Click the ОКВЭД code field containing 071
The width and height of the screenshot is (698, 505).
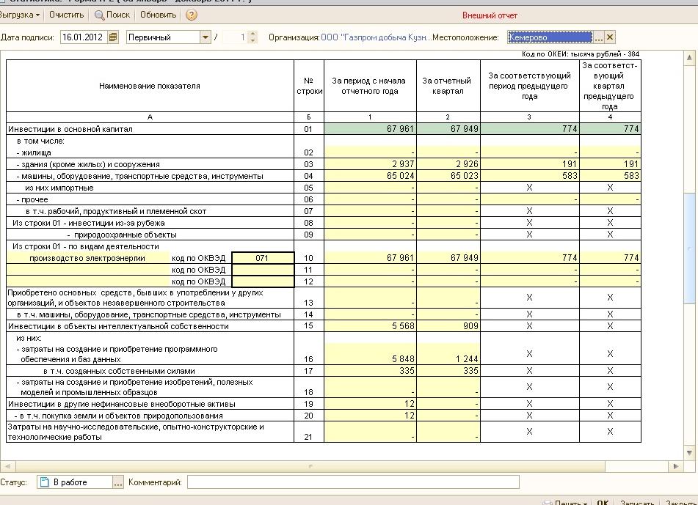click(x=263, y=258)
